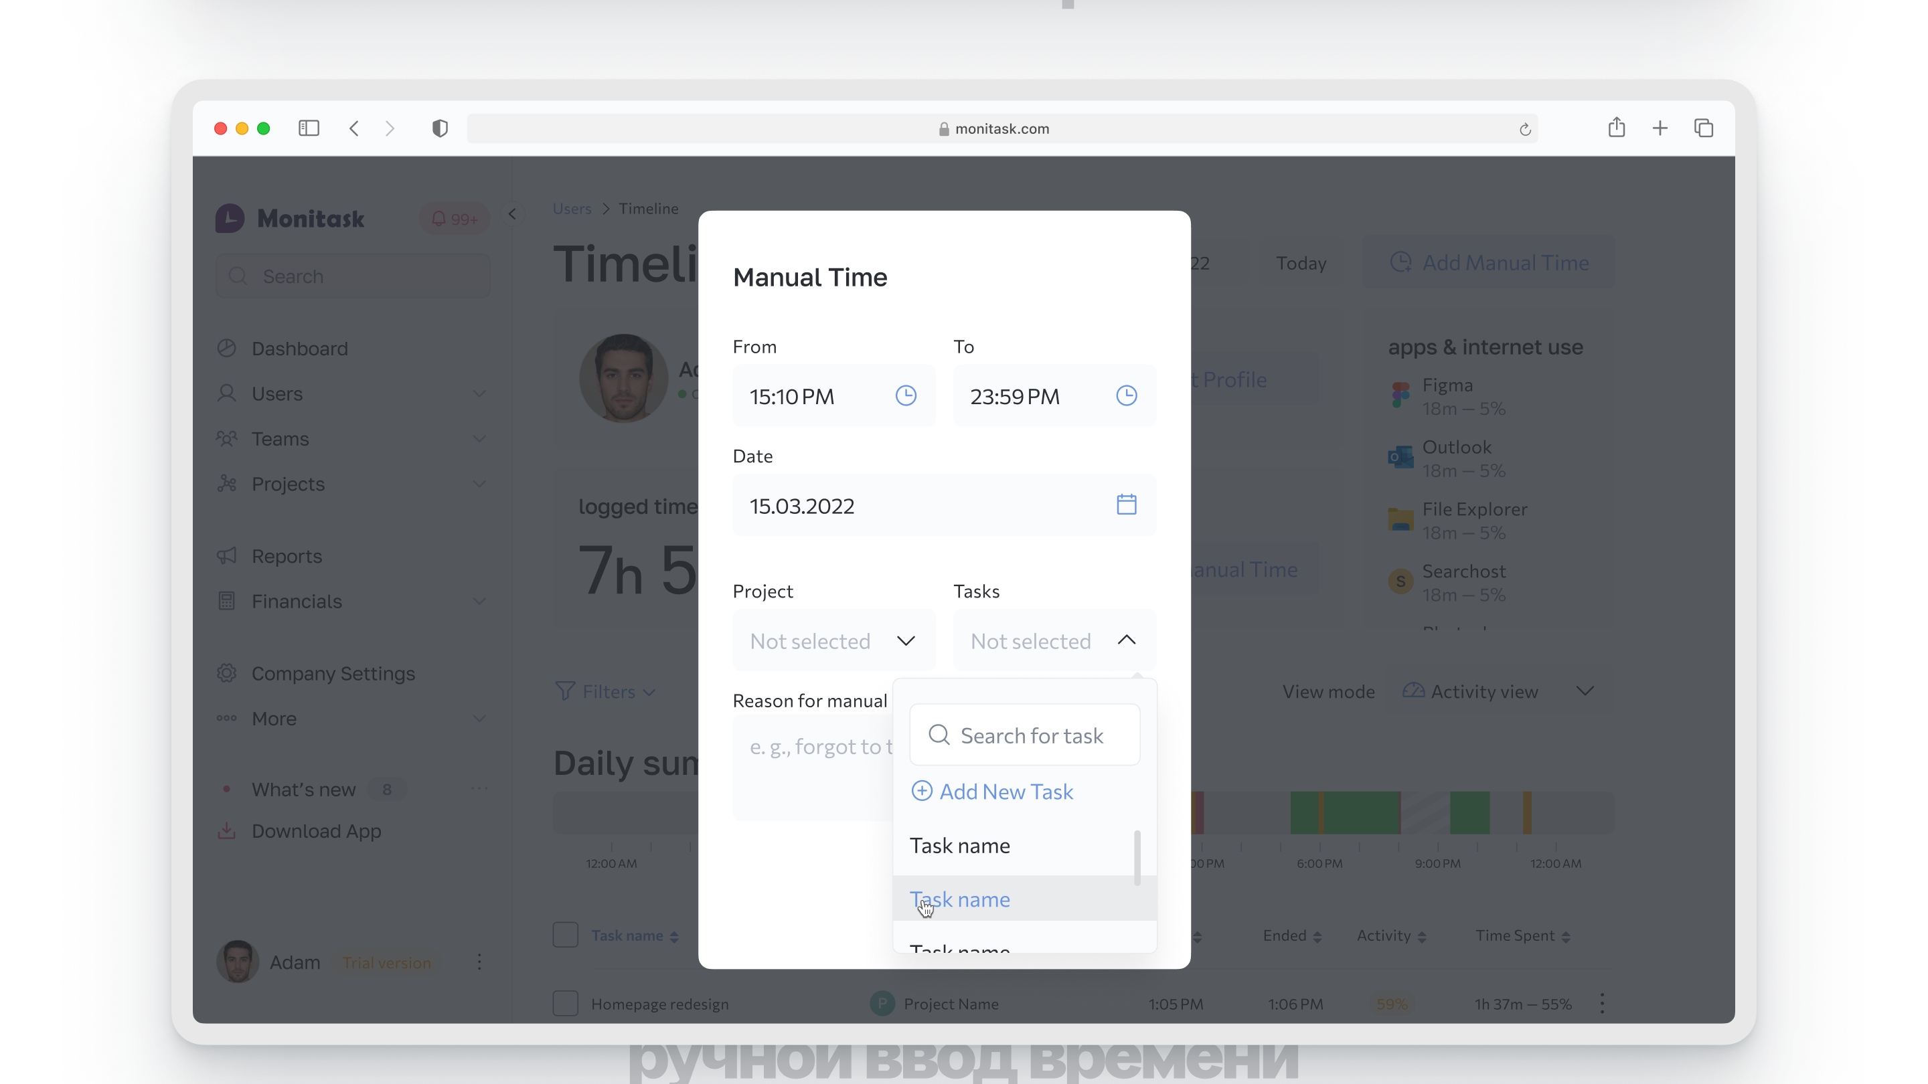Click the page reload icon in address bar
1928x1084 pixels.
pos(1524,129)
